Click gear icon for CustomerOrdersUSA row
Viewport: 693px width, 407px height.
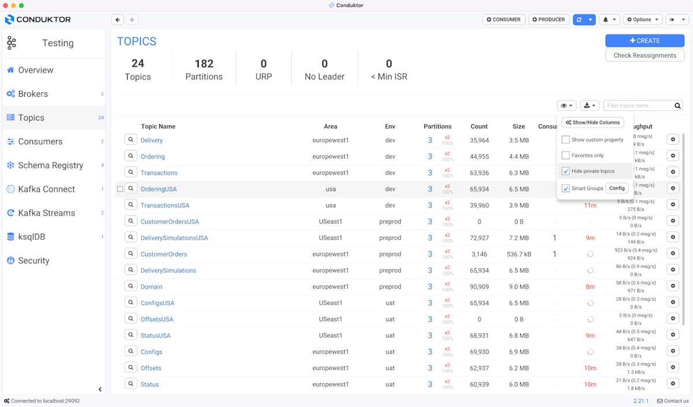673,221
